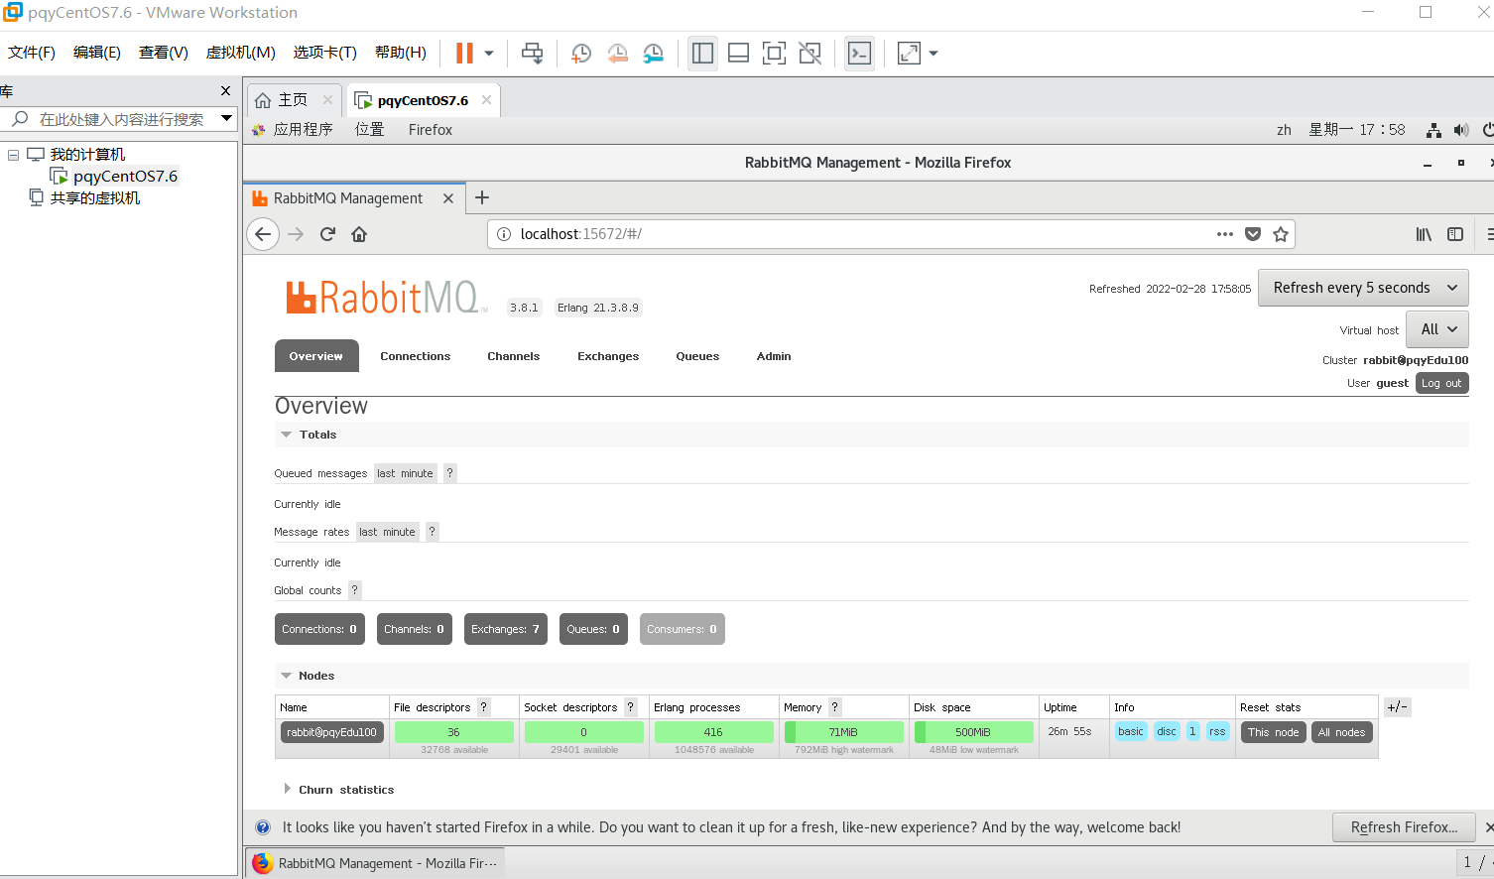Screen dimensions: 1494x879
Task: Switch to the Admin tab
Action: [x=774, y=356]
